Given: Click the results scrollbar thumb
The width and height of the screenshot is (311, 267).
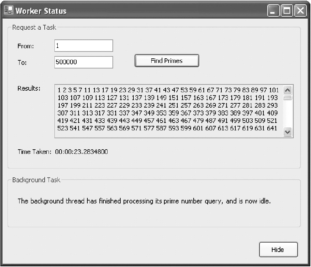Looking at the screenshot, I should pos(288,97).
